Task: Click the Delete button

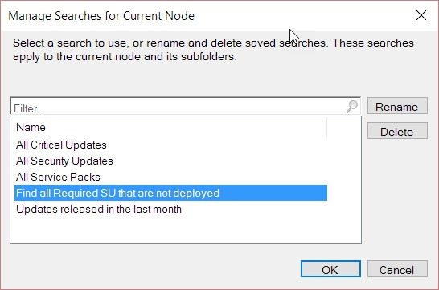Action: (x=397, y=131)
